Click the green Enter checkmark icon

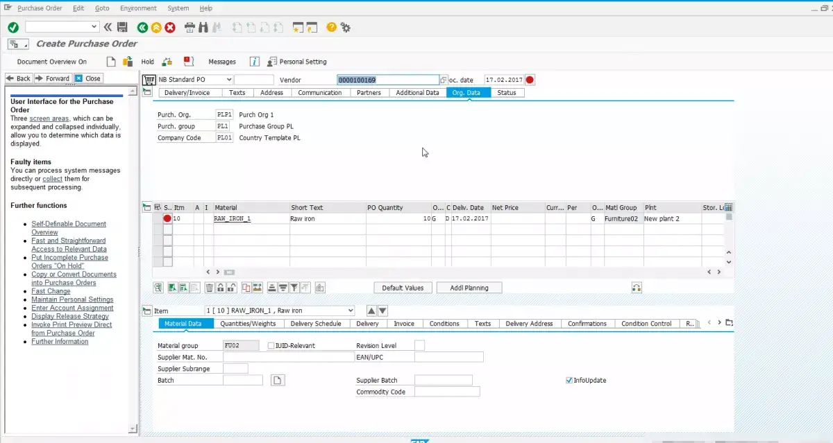tap(12, 27)
